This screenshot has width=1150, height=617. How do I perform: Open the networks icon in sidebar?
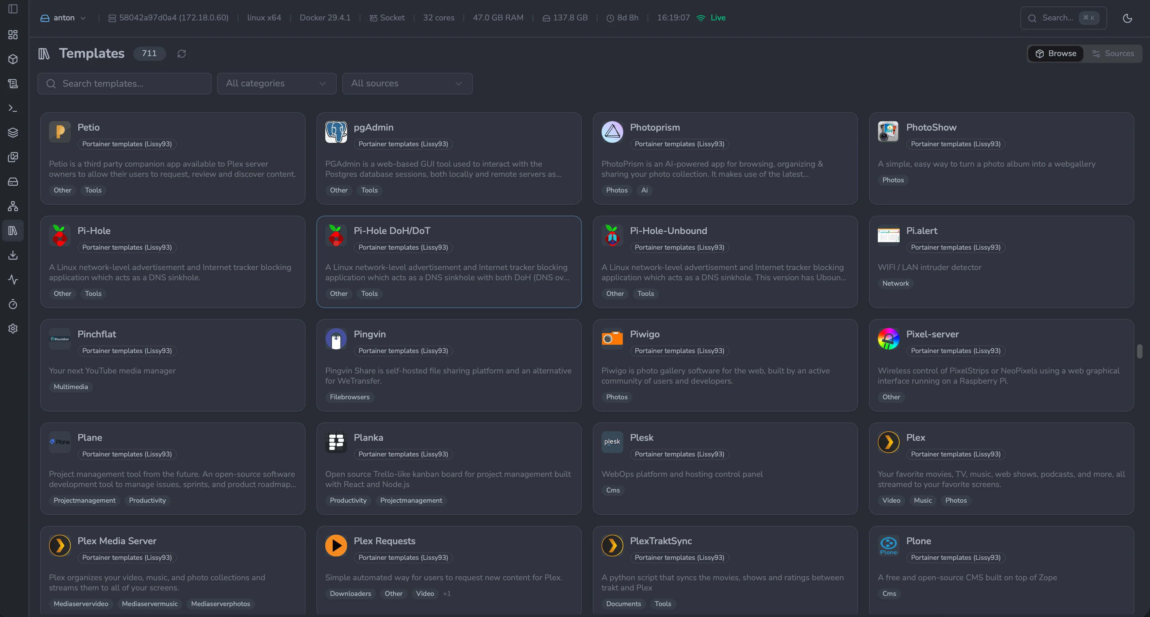(13, 206)
